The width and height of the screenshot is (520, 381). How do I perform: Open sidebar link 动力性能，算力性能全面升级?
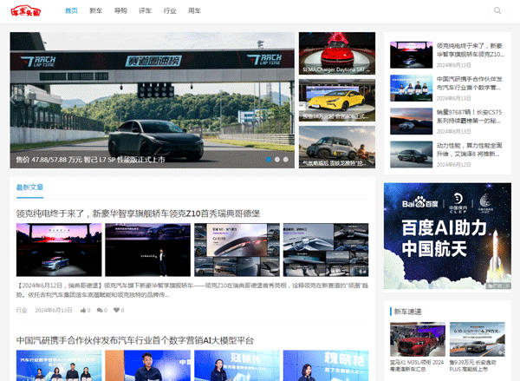click(x=469, y=149)
